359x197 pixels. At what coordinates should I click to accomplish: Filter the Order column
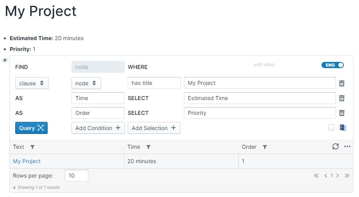click(265, 147)
